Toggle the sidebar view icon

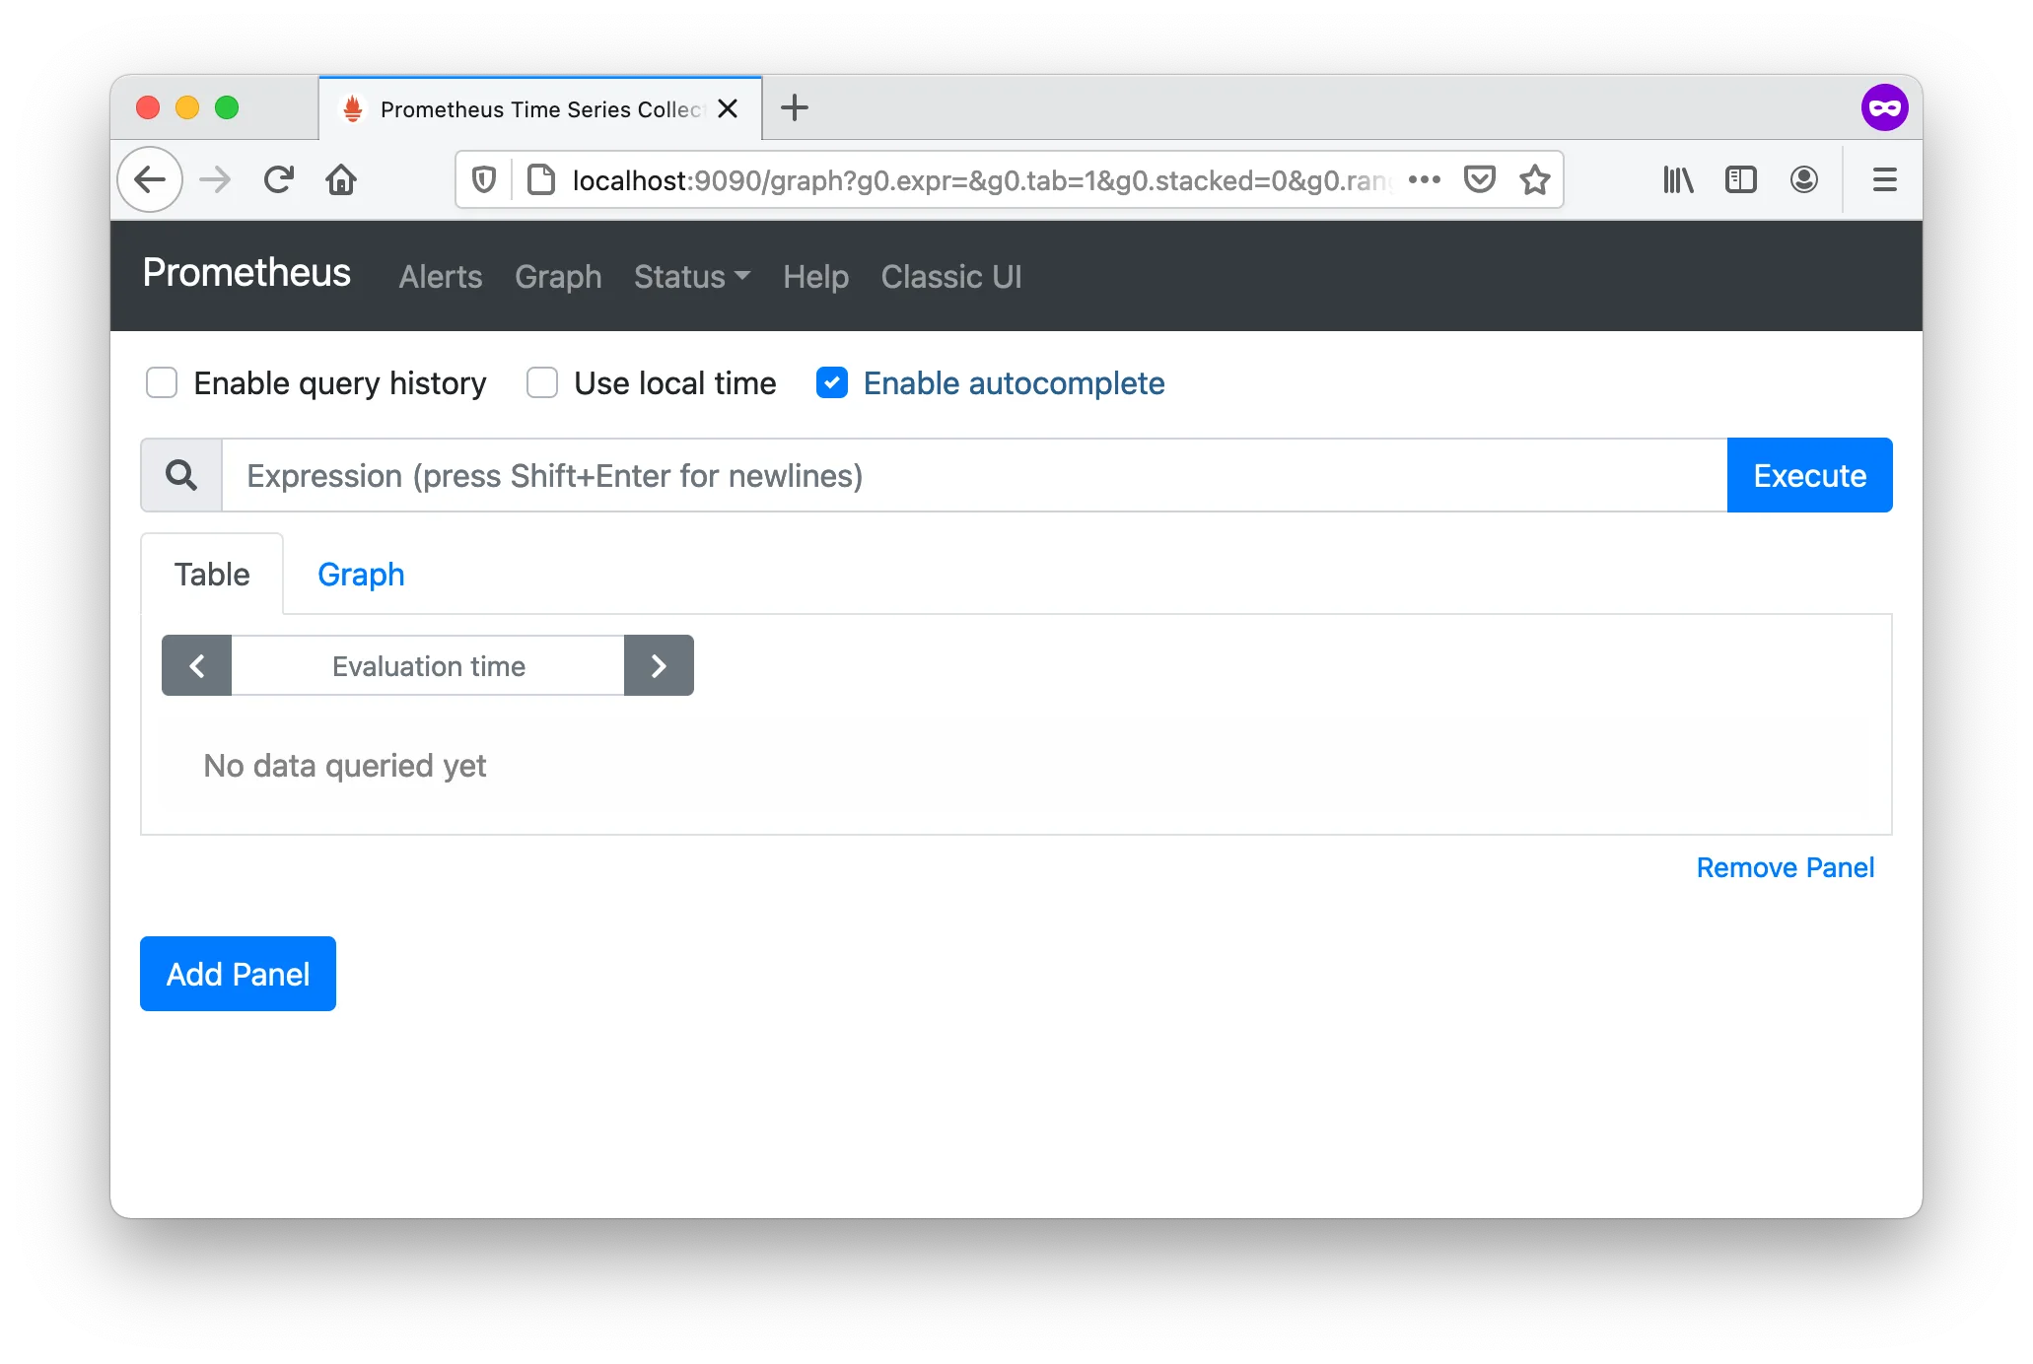pyautogui.click(x=1741, y=179)
